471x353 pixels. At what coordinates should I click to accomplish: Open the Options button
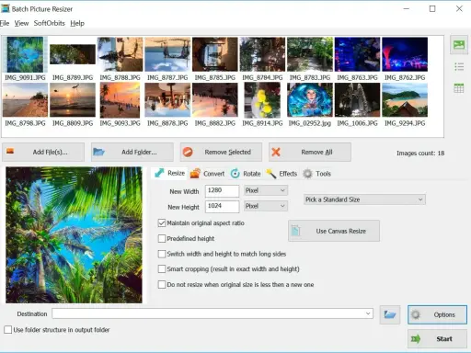coord(437,314)
